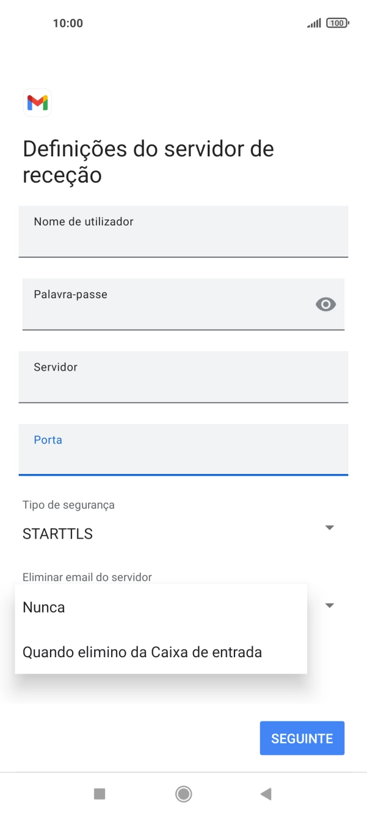Click the Gmail app icon
Image resolution: width=367 pixels, height=816 pixels.
coord(37,103)
